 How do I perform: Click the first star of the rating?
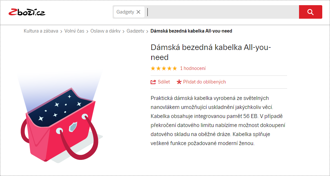coord(153,68)
